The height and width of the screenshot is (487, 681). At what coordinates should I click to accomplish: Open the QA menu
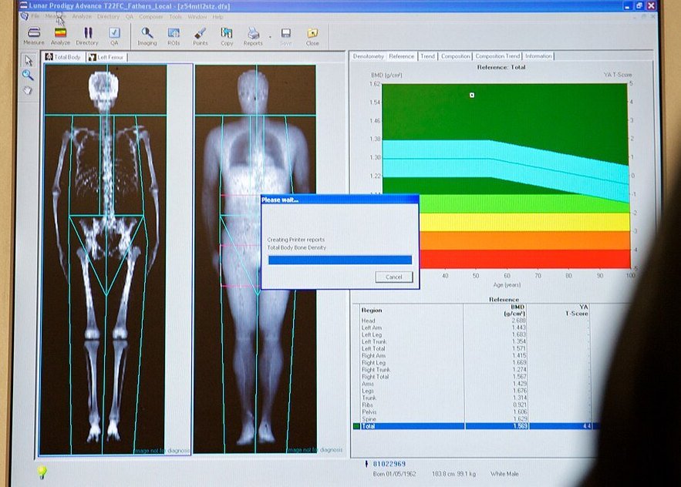[x=130, y=16]
